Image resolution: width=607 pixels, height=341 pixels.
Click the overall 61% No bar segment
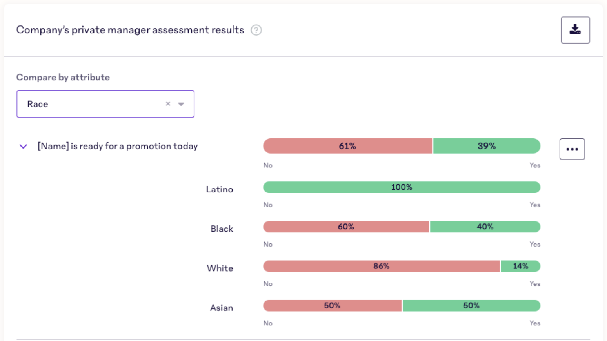[348, 146]
